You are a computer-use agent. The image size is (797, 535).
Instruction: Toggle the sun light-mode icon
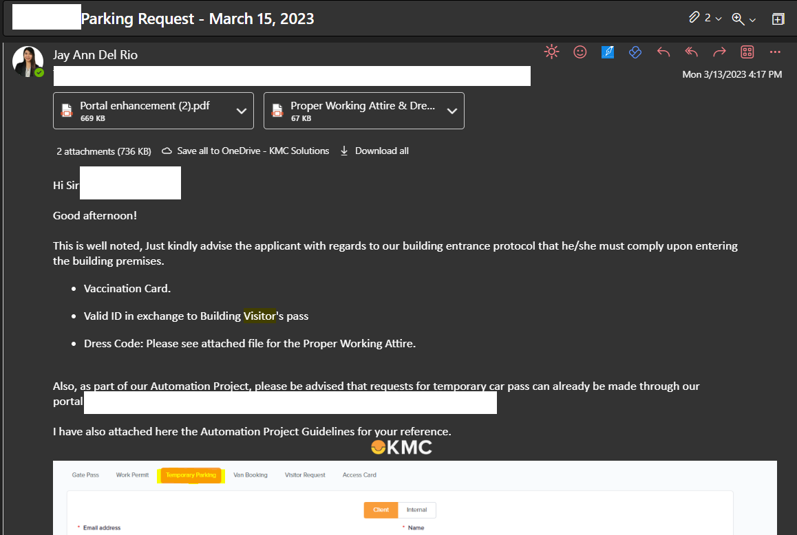551,52
